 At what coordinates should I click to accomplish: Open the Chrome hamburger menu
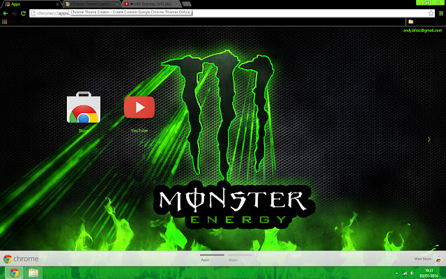(x=441, y=13)
